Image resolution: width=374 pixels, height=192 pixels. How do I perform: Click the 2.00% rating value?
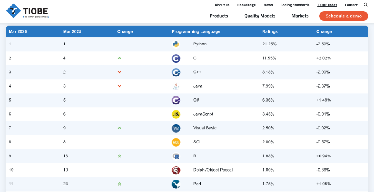coord(268,142)
